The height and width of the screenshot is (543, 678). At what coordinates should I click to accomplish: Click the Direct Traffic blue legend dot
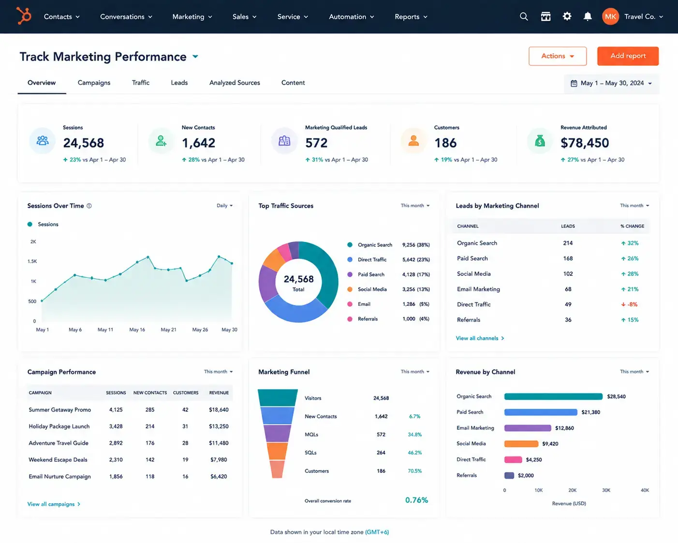point(350,259)
